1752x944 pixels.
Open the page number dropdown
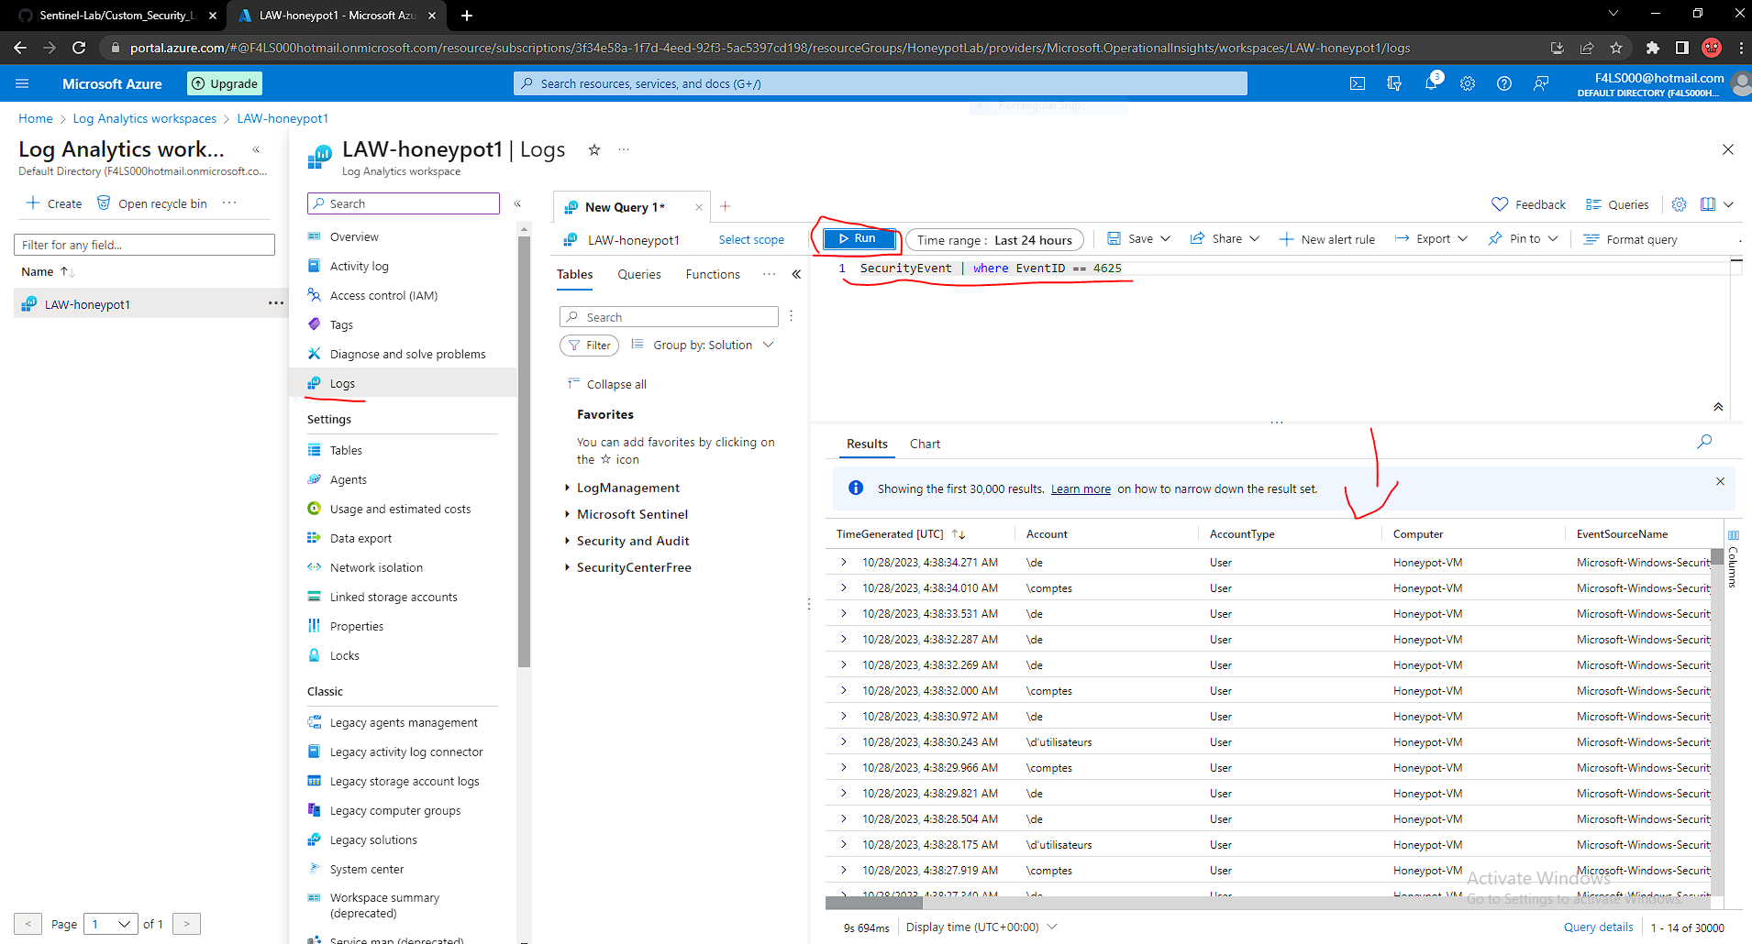coord(111,924)
